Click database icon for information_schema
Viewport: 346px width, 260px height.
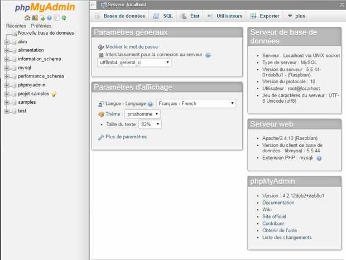14,60
